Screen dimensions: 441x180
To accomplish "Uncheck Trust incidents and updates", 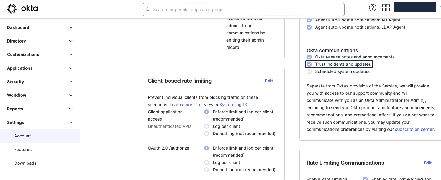I will pyautogui.click(x=309, y=64).
